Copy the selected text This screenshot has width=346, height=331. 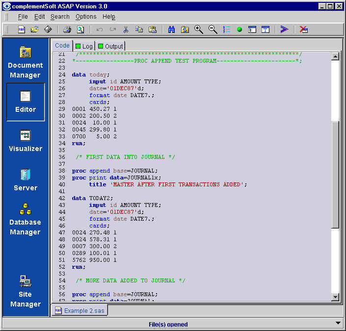[139, 29]
